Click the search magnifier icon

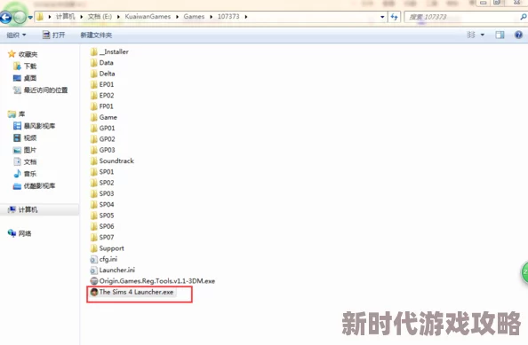pos(523,17)
